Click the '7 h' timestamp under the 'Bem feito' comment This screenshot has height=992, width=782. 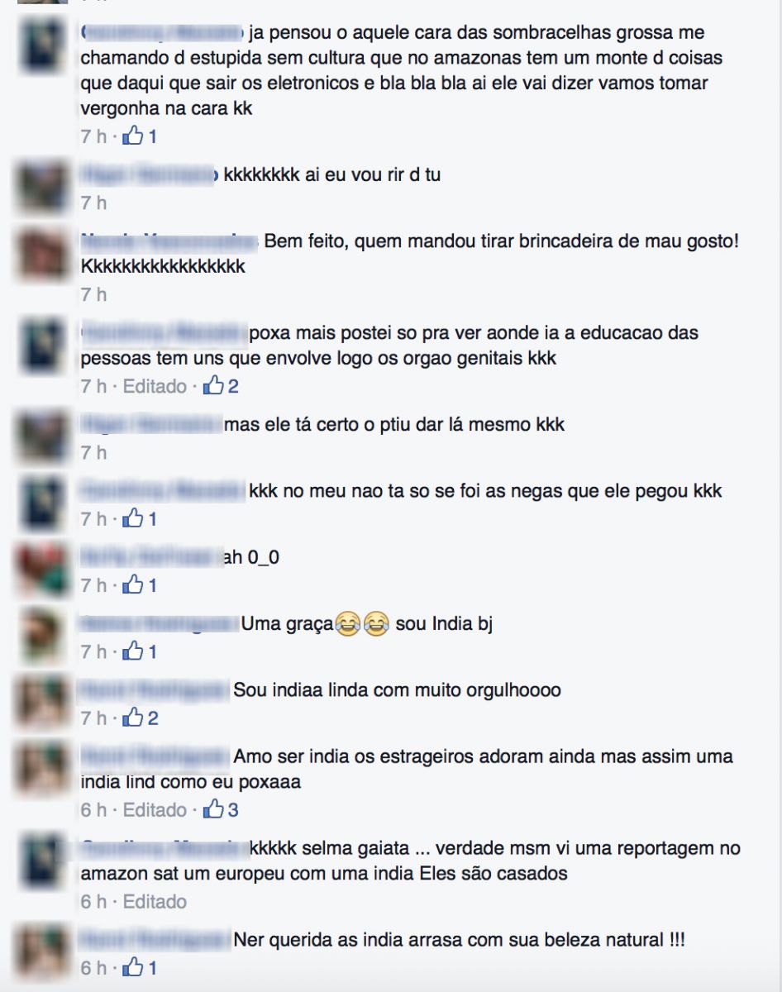[x=93, y=294]
